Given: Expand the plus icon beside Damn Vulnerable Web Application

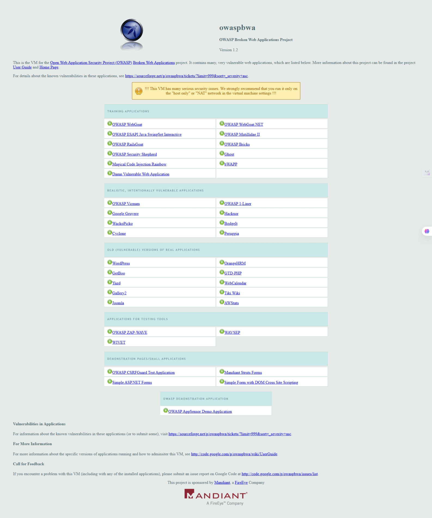Looking at the screenshot, I should [x=110, y=173].
